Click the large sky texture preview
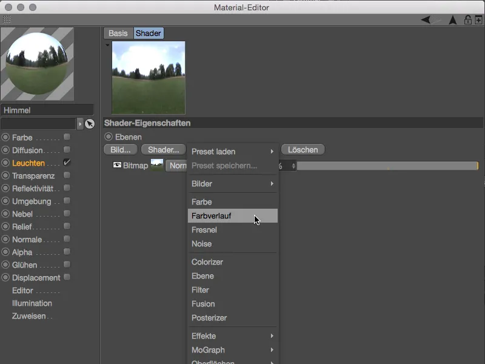This screenshot has width=485, height=364. [x=149, y=78]
